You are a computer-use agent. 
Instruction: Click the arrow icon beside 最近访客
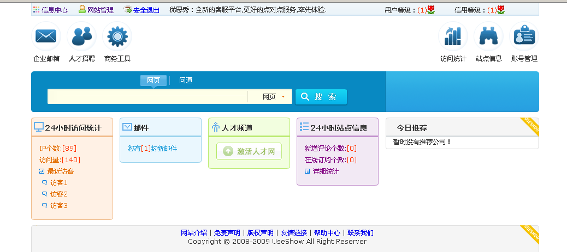[42, 171]
